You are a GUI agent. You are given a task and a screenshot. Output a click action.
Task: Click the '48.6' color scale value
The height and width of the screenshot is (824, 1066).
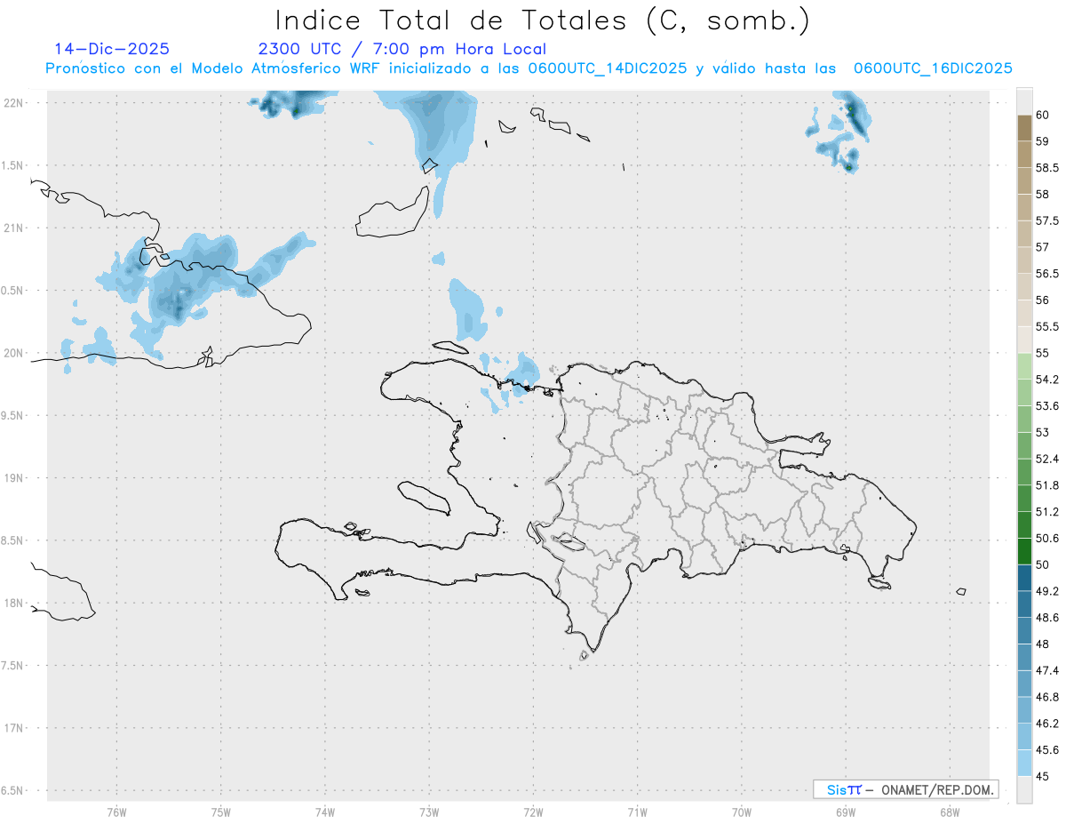pos(1047,618)
